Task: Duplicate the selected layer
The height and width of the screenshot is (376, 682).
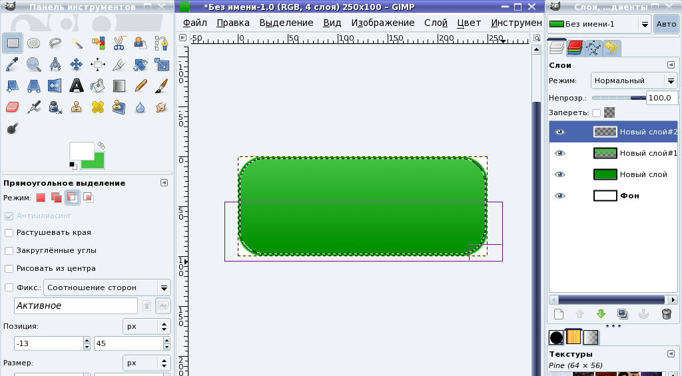Action: pyautogui.click(x=623, y=314)
